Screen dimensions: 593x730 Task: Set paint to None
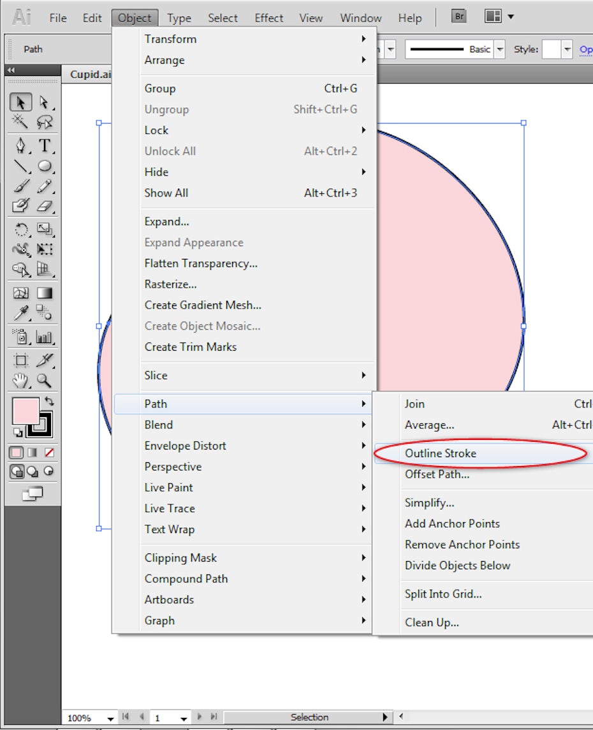49,452
